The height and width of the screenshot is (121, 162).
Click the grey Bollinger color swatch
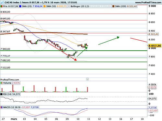point(69,6)
